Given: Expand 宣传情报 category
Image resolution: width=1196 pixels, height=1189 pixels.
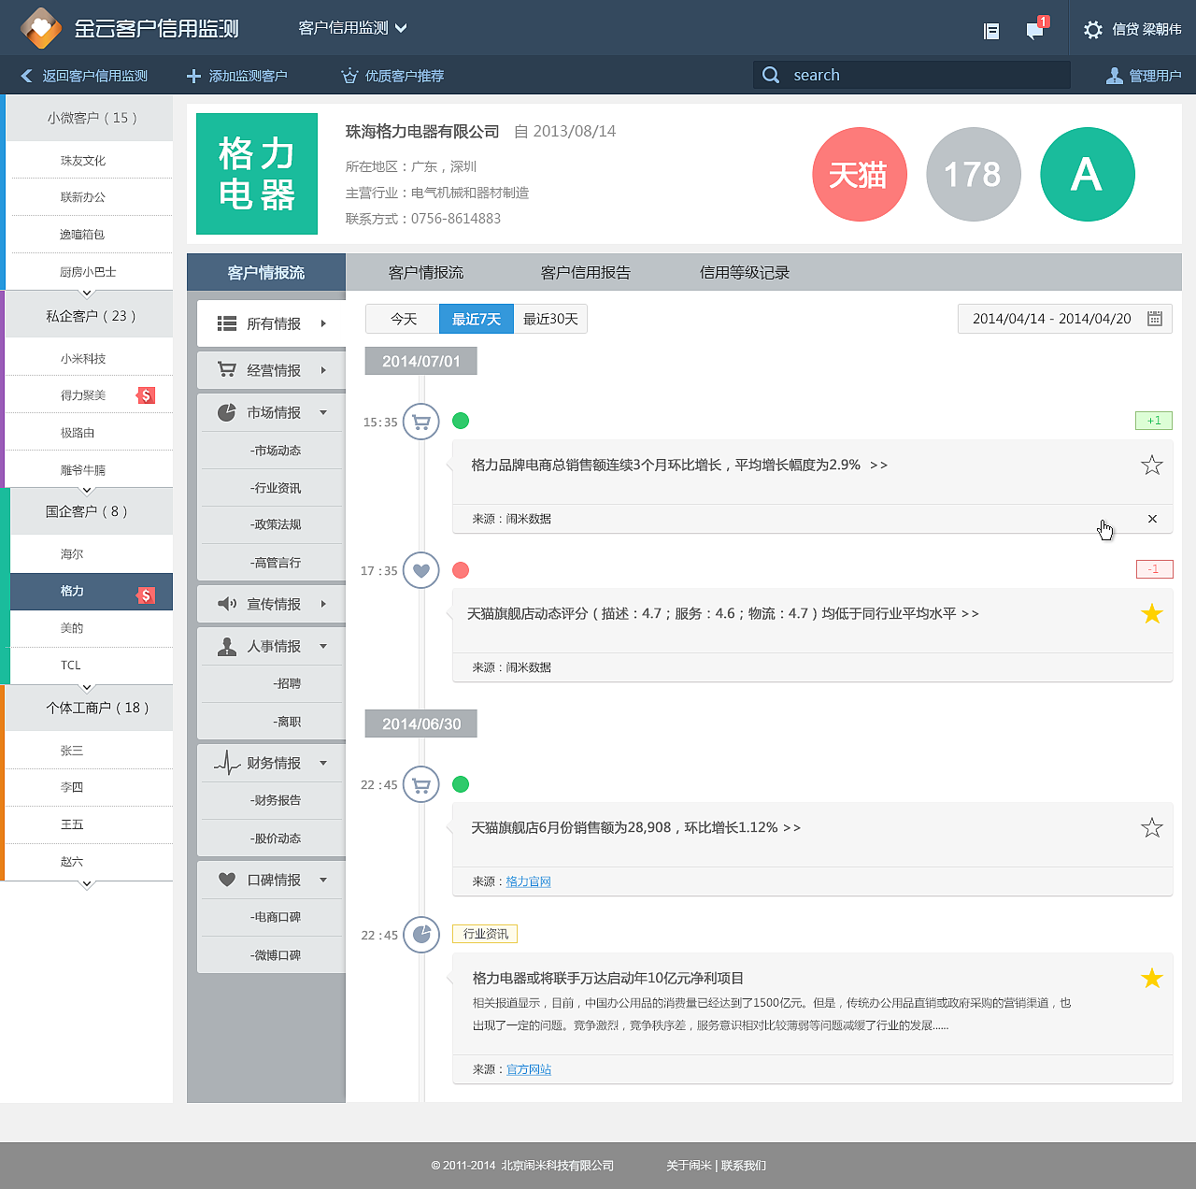Looking at the screenshot, I should point(272,604).
